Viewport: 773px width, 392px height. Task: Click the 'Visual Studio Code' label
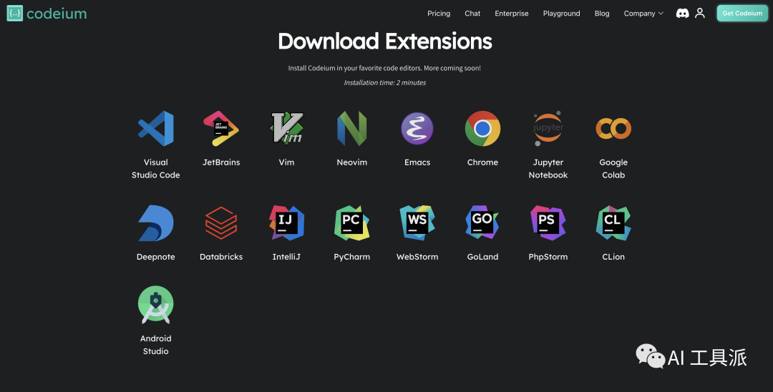click(156, 168)
